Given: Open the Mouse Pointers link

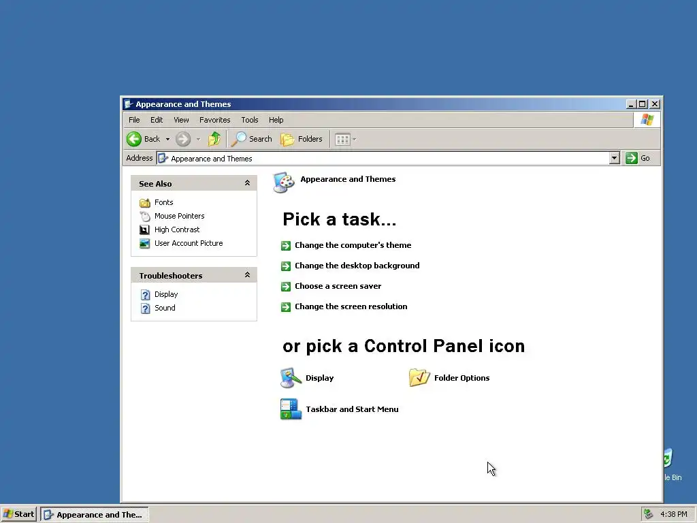Looking at the screenshot, I should [x=179, y=216].
